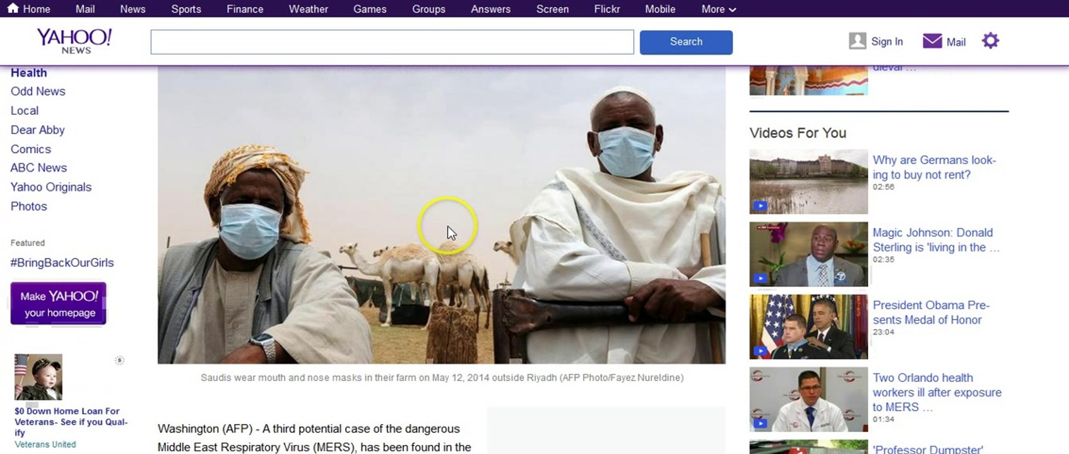Image resolution: width=1069 pixels, height=454 pixels.
Task: Click play icon on Germans video thumbnail
Action: 760,206
